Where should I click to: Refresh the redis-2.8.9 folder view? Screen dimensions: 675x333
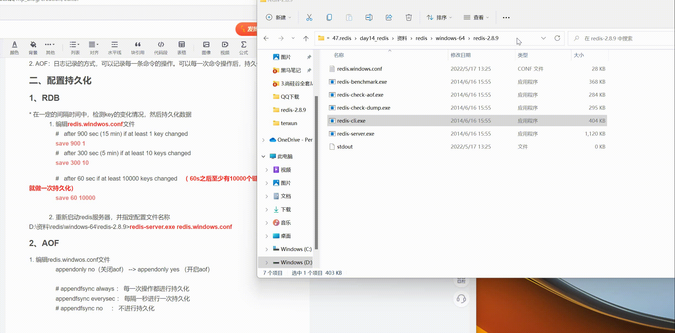pos(557,38)
